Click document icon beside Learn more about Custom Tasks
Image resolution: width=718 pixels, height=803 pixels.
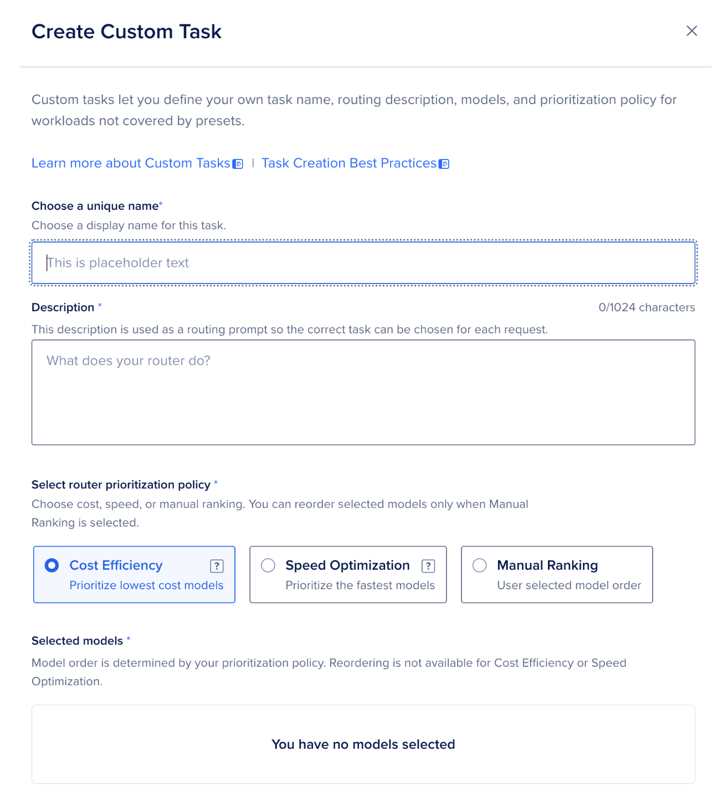tap(238, 164)
